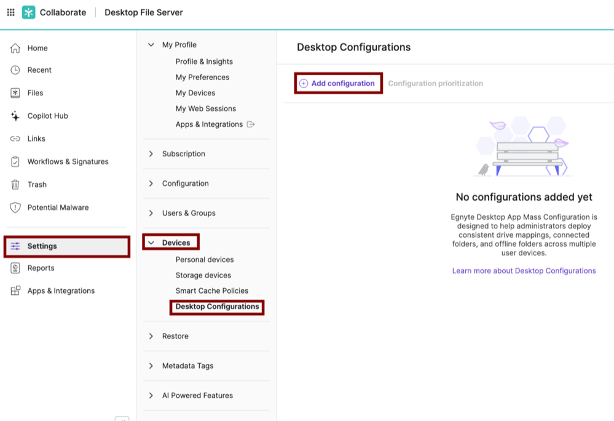Expand the Restore section chevron
614x421 pixels.
click(151, 336)
